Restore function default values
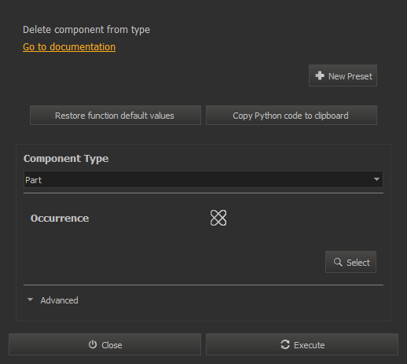 [x=115, y=116]
